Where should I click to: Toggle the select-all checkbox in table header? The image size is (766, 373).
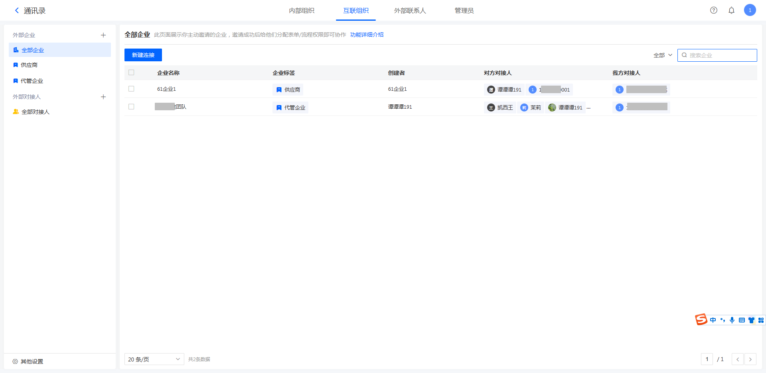click(x=131, y=72)
